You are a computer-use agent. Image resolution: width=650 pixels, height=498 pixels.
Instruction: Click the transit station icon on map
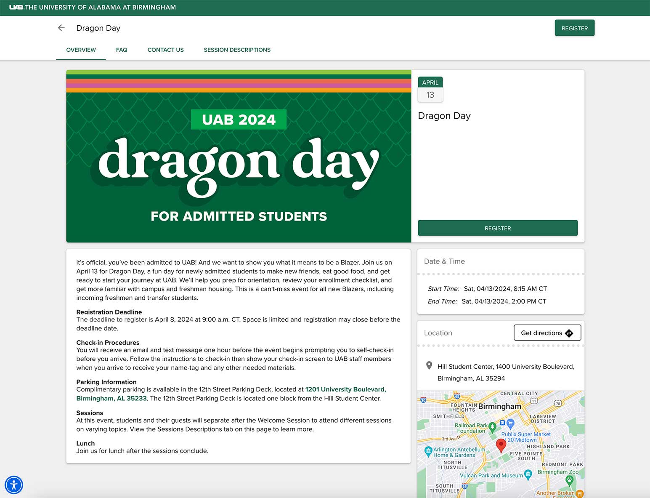coord(502,423)
